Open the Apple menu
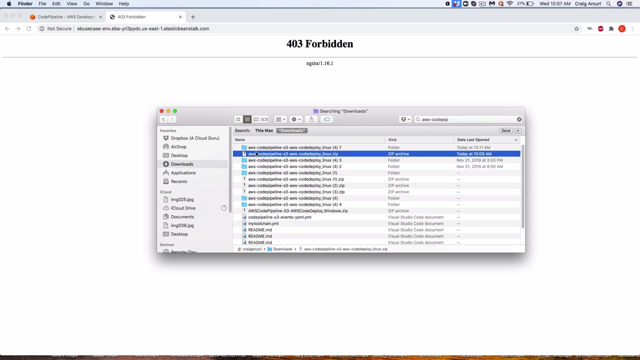Viewport: 640px width, 360px height. [x=9, y=3]
